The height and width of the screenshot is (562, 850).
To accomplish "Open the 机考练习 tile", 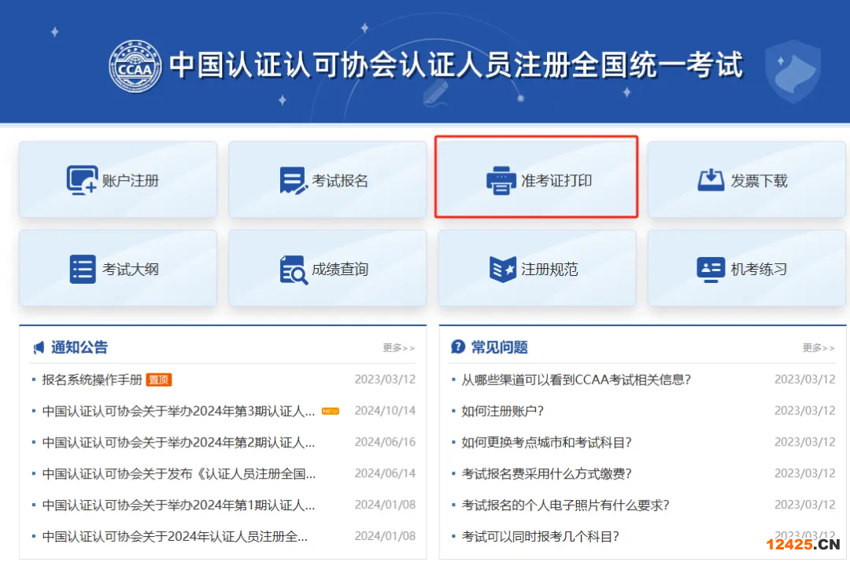I will pyautogui.click(x=746, y=269).
